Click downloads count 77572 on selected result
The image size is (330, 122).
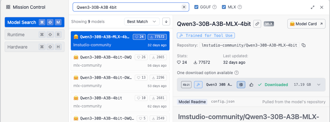point(157,37)
